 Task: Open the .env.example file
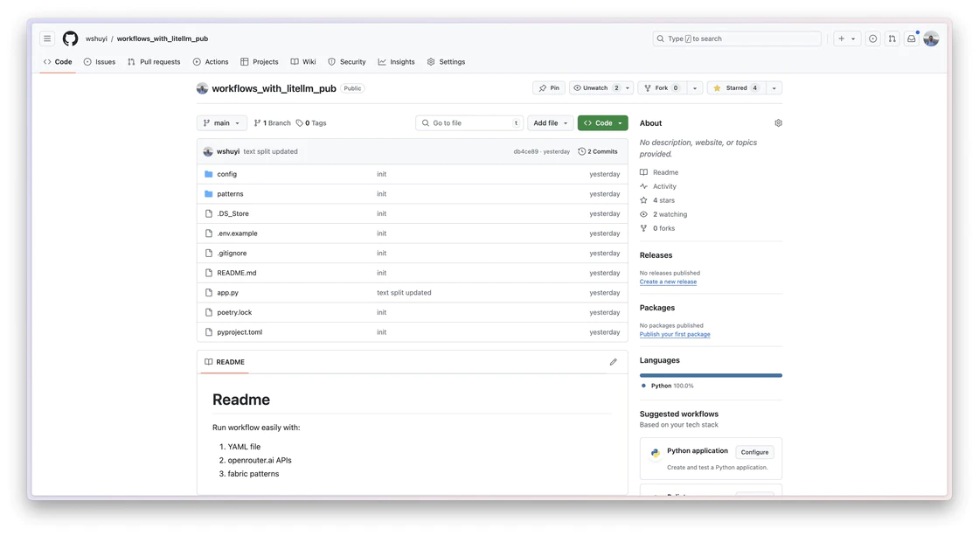tap(237, 233)
